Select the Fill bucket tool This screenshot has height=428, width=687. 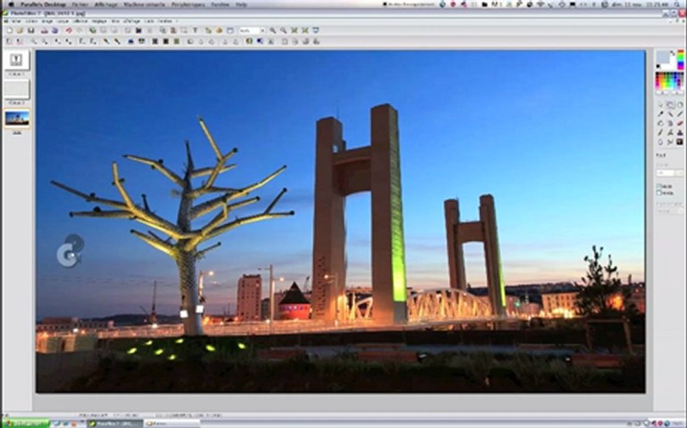click(661, 124)
